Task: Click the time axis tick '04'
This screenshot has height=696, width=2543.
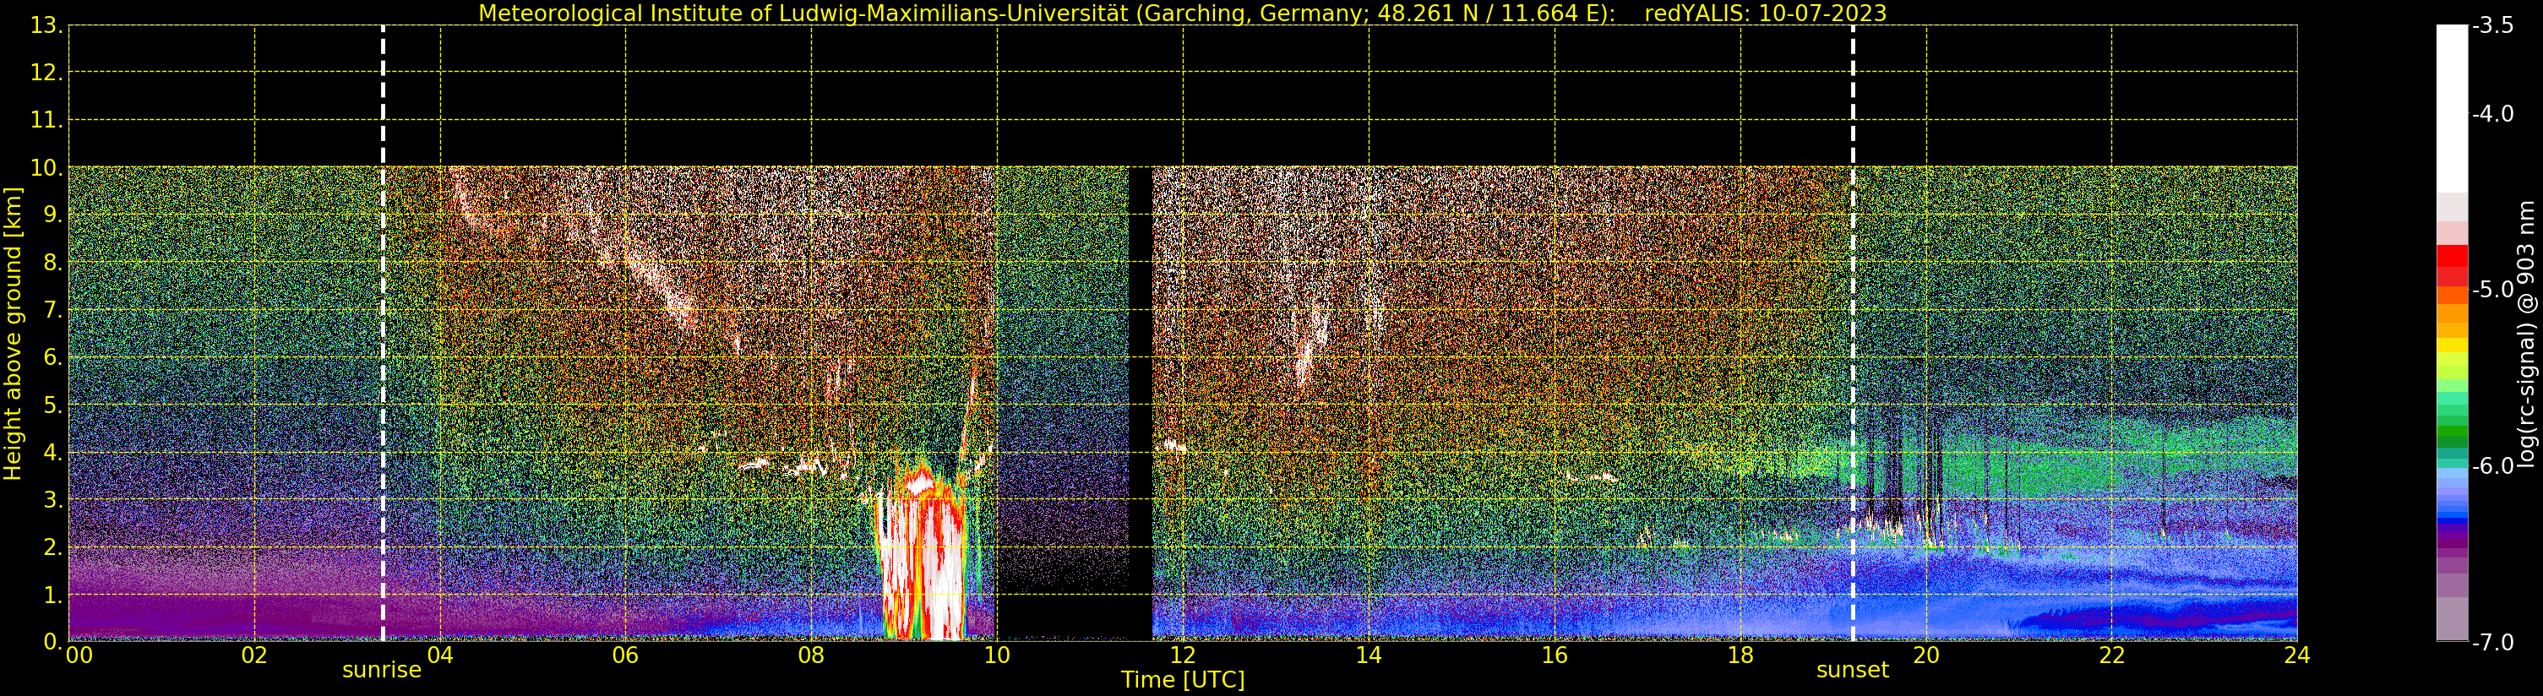Action: pyautogui.click(x=440, y=655)
